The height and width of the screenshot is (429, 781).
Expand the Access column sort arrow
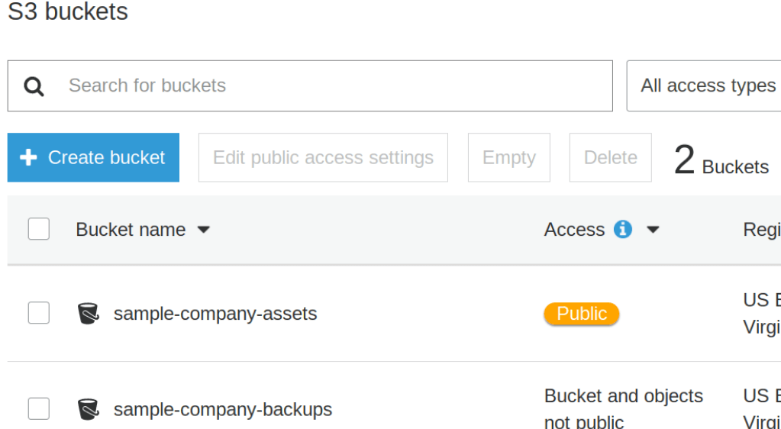point(653,230)
